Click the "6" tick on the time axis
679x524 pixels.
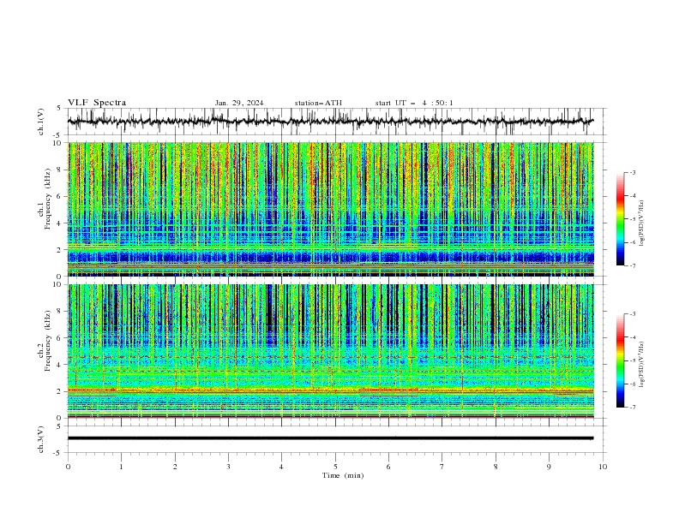388,467
